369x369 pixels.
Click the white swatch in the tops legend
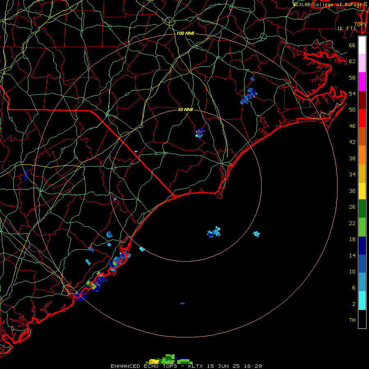(362, 45)
